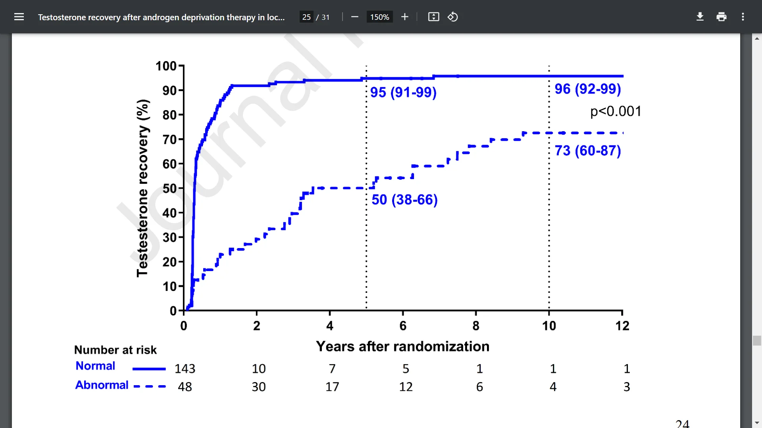Zoom in with the plus icon

click(x=404, y=17)
